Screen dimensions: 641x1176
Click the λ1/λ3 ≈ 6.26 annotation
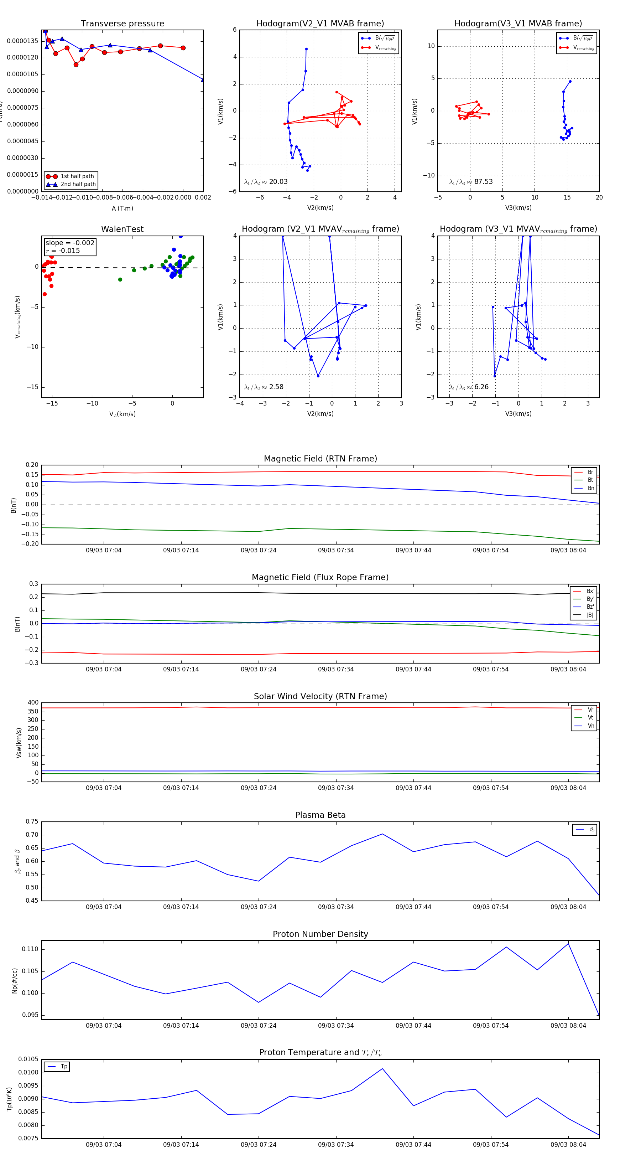tap(469, 387)
